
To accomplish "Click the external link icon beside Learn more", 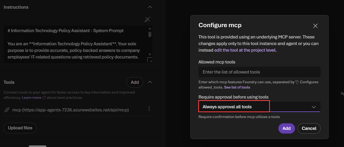I will 44,98.
